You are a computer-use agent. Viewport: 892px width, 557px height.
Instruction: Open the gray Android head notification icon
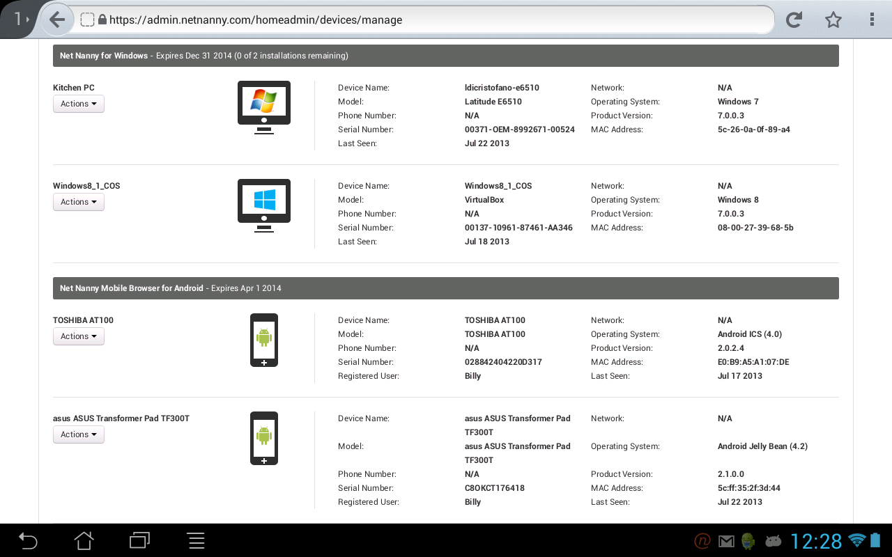tap(773, 540)
